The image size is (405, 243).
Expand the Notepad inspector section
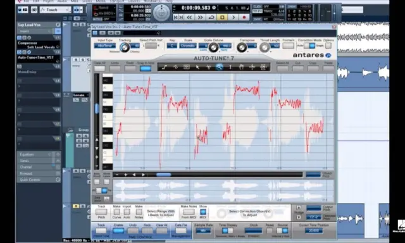(x=39, y=173)
